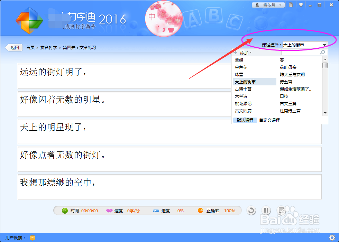Open the record icon right of pause button
Screen dimensions: 339x242
pyautogui.click(x=282, y=210)
